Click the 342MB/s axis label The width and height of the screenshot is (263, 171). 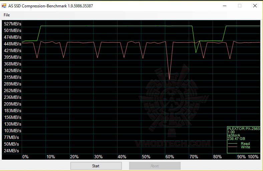click(13, 70)
